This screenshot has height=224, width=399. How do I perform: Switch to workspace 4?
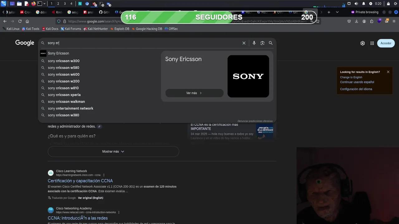(71, 4)
